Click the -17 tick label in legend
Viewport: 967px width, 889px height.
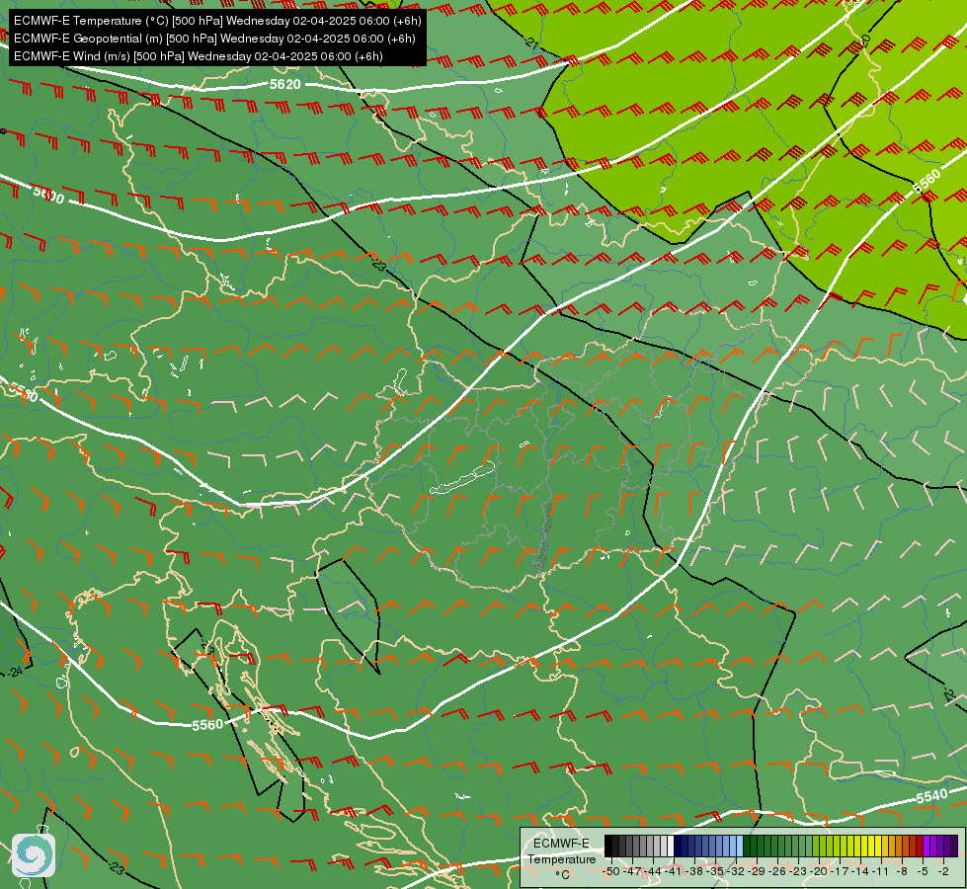pos(841,871)
